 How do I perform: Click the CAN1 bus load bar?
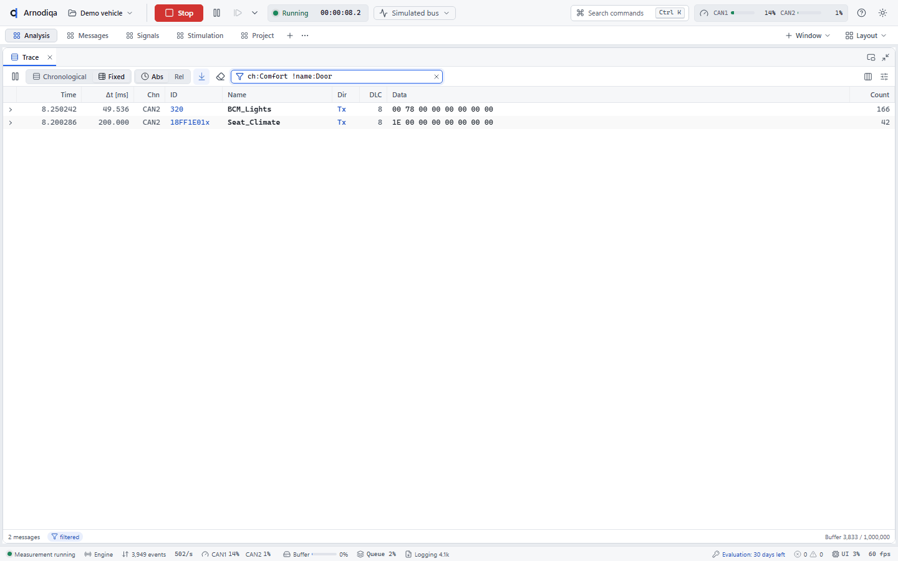pos(742,13)
